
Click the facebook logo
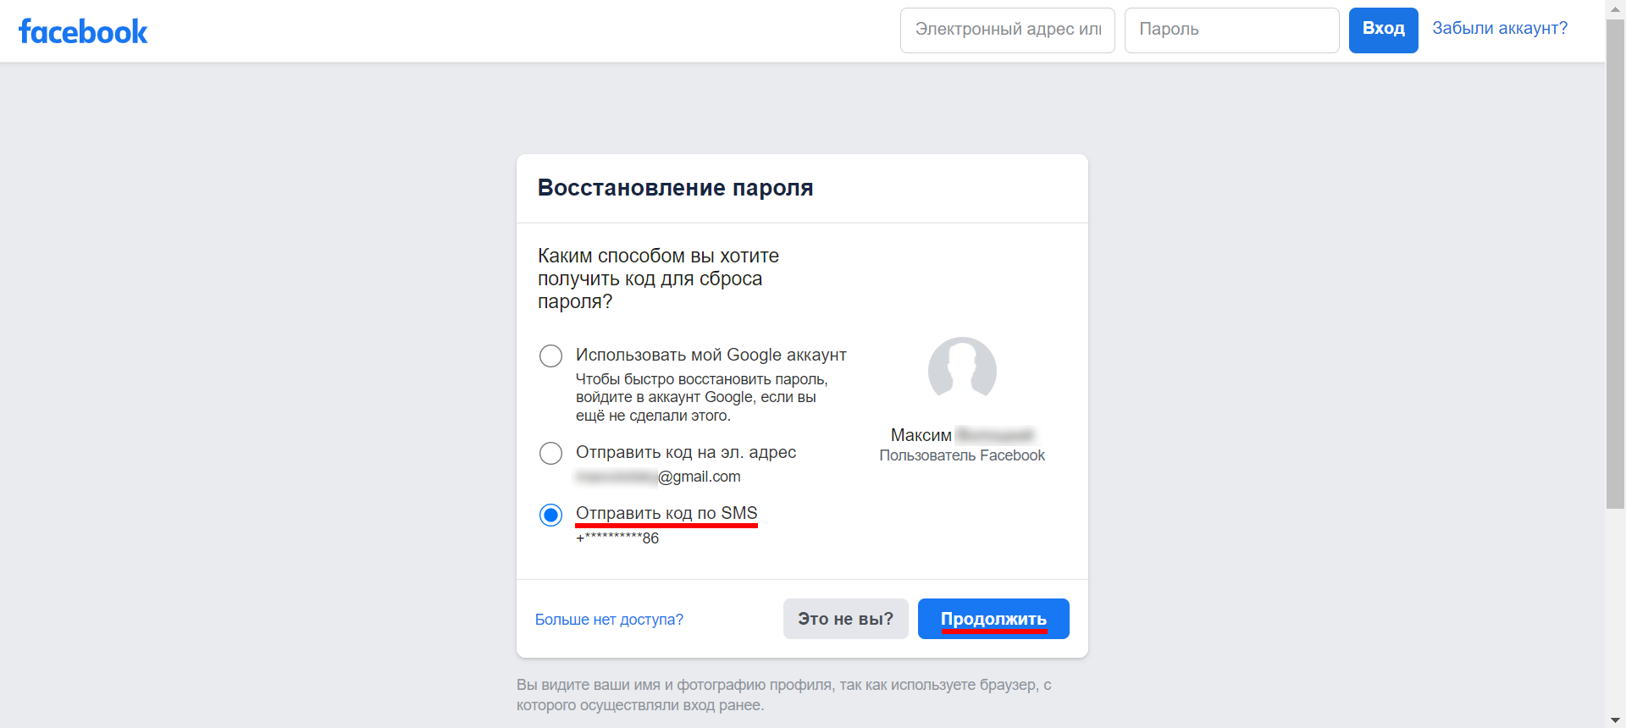83,31
